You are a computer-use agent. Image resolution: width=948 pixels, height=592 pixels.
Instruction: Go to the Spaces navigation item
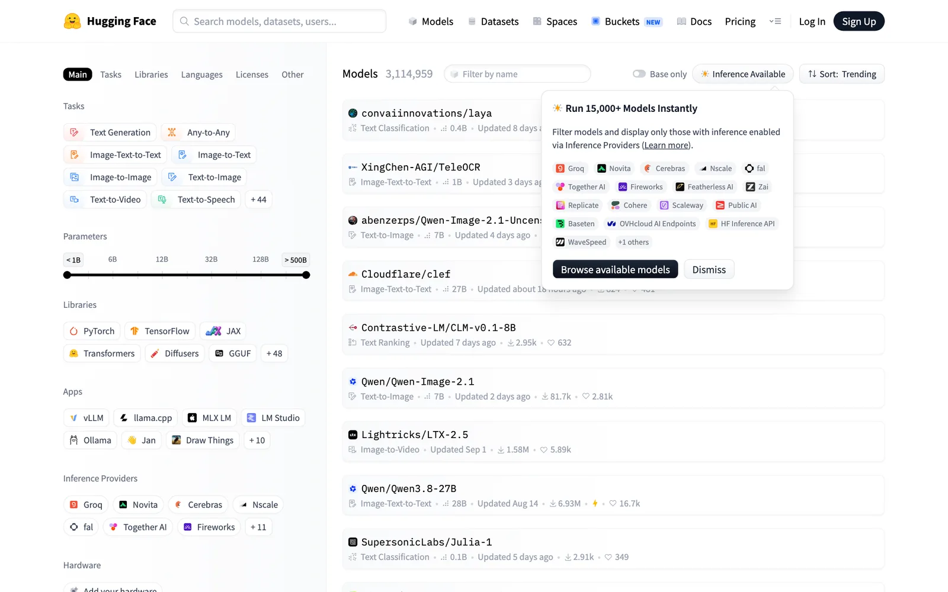pos(555,21)
